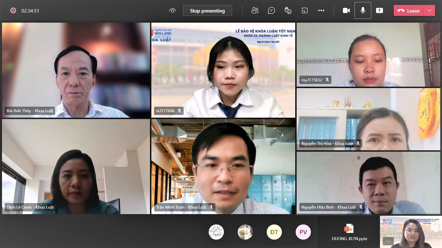The image size is (442, 248).
Task: Click muted mic icon beside Trần Minh Toàn
Action: pos(211,207)
